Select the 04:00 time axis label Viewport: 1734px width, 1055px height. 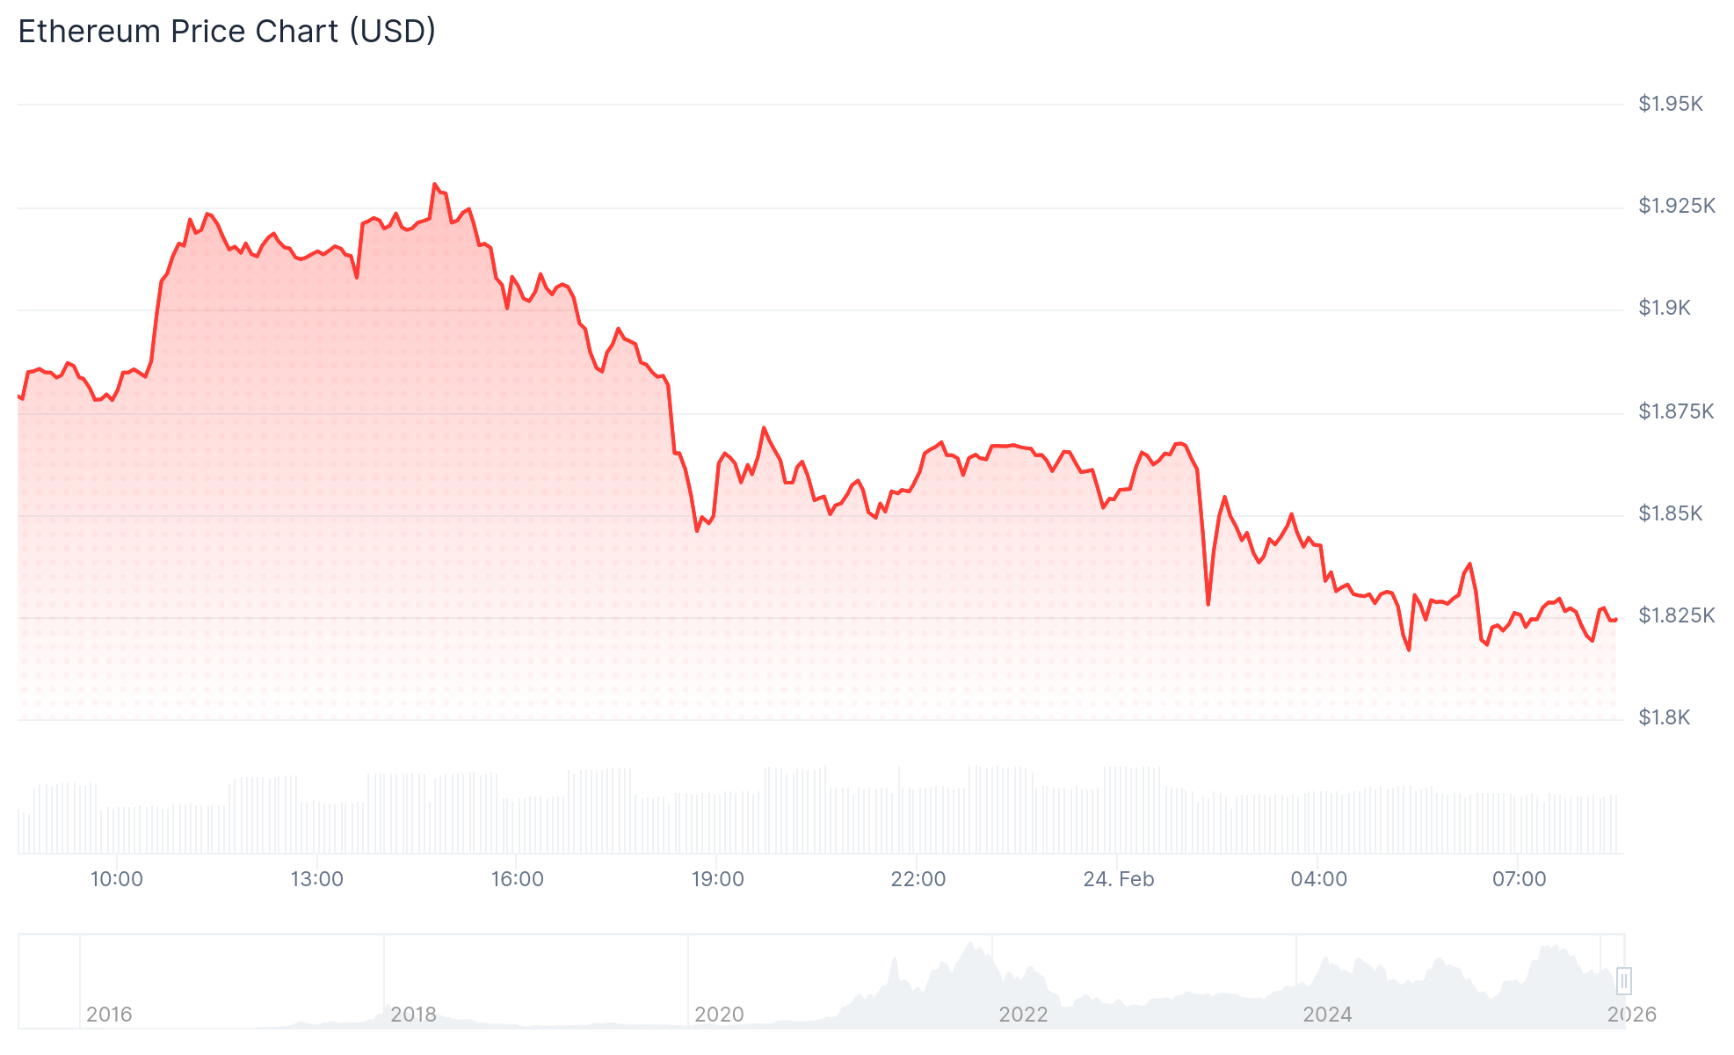coord(1318,879)
